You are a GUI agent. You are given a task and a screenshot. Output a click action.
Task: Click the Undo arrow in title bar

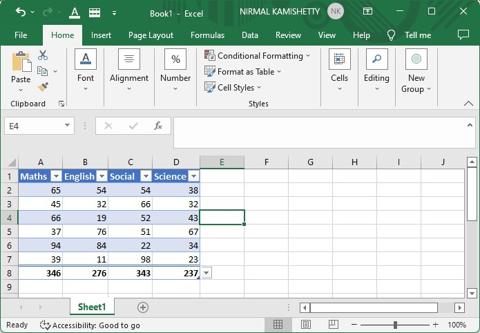(20, 12)
